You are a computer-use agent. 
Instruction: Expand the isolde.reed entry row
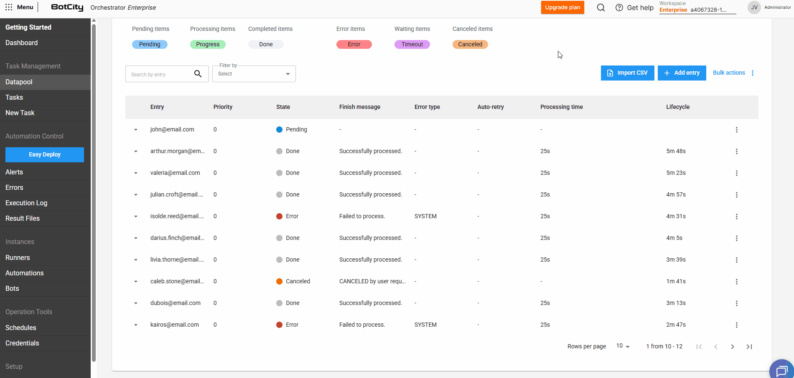tap(136, 217)
